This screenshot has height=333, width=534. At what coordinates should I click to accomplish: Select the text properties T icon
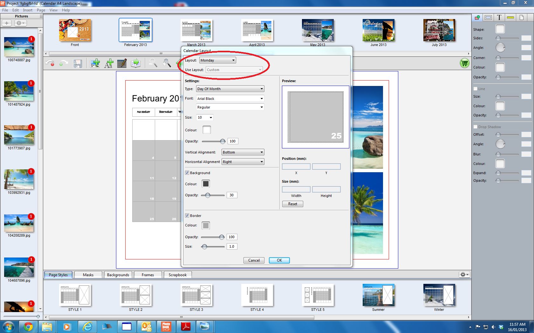(x=499, y=17)
